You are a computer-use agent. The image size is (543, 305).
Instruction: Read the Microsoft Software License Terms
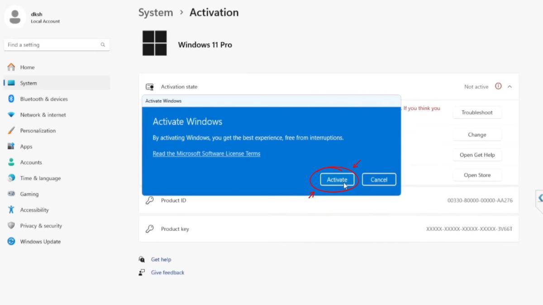(206, 154)
